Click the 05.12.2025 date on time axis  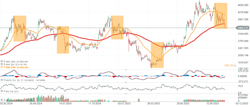coord(243,103)
